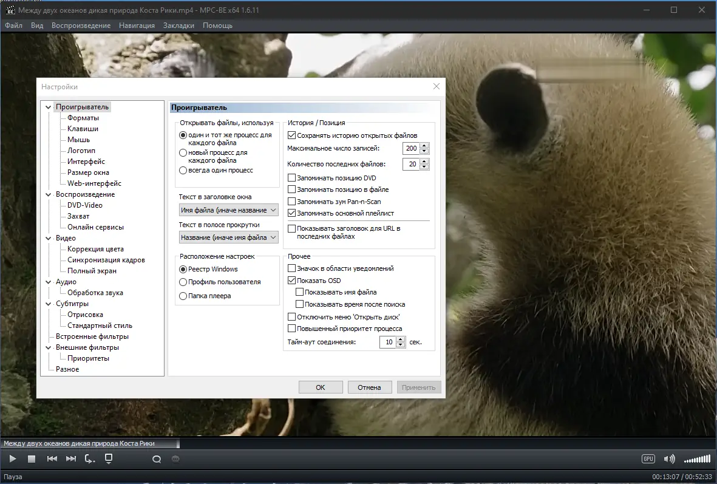Toggle the GPU decoding indicator
Screen dimensions: 717x484
point(648,459)
